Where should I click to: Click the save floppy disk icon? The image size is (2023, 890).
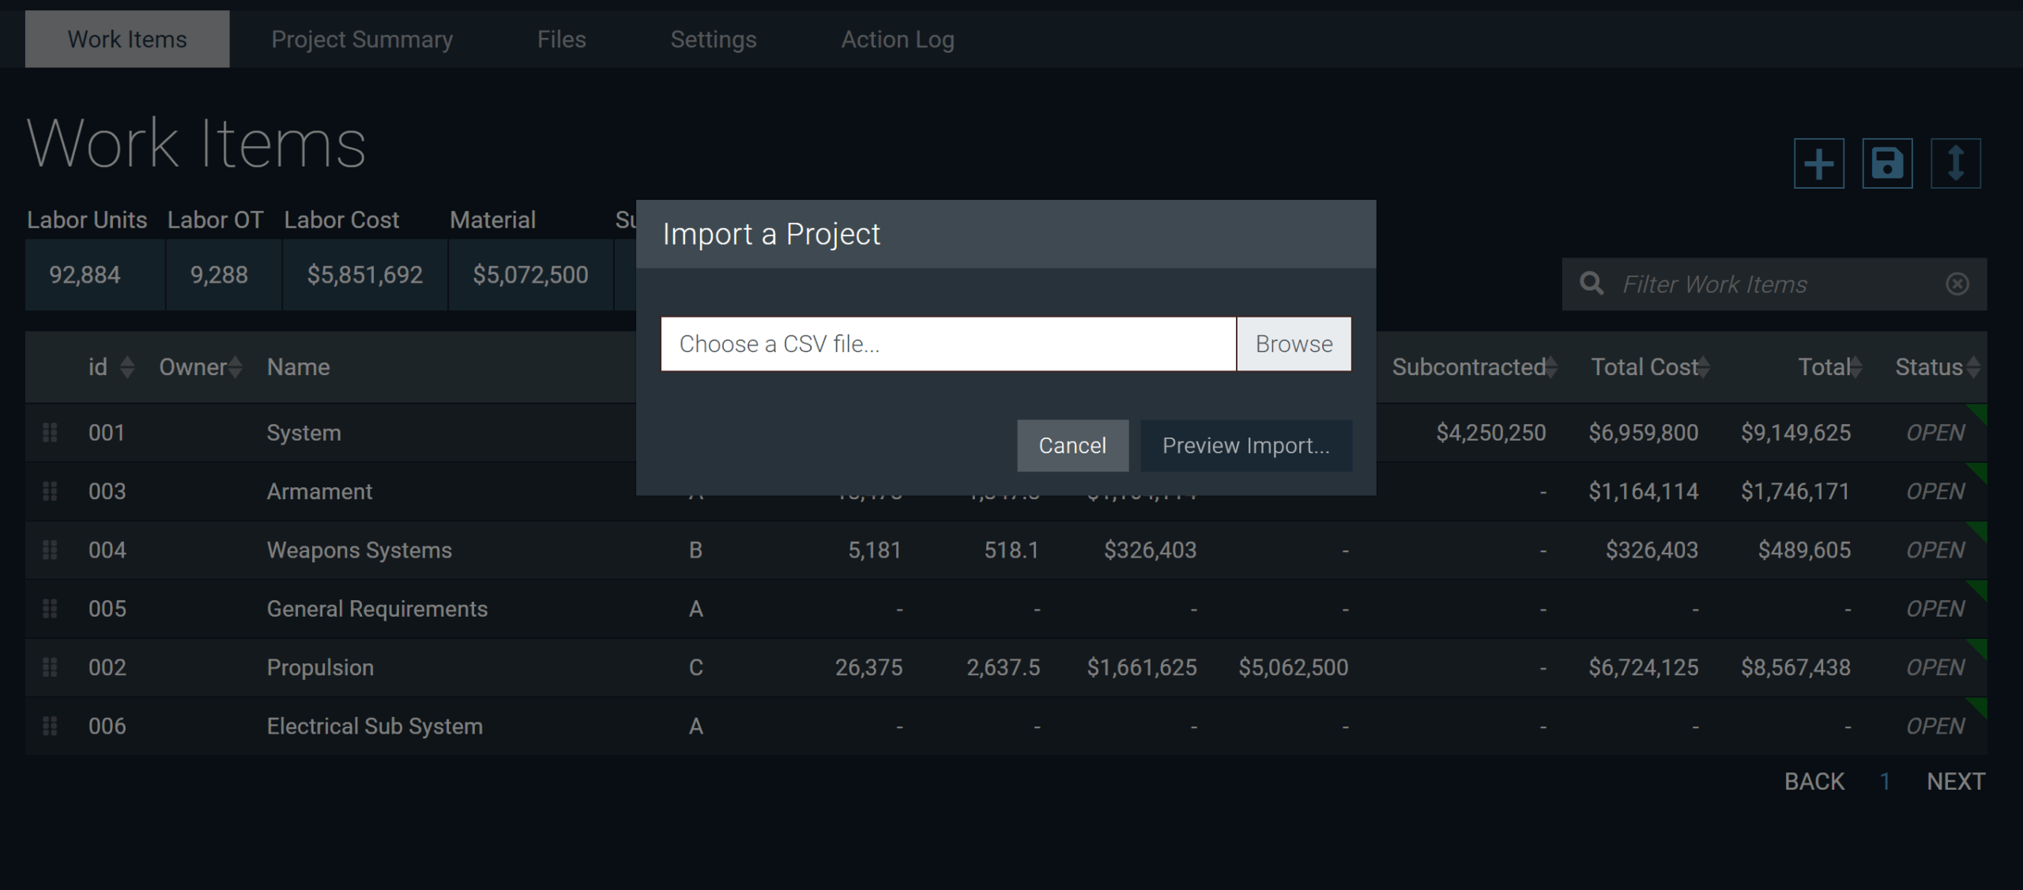1887,163
